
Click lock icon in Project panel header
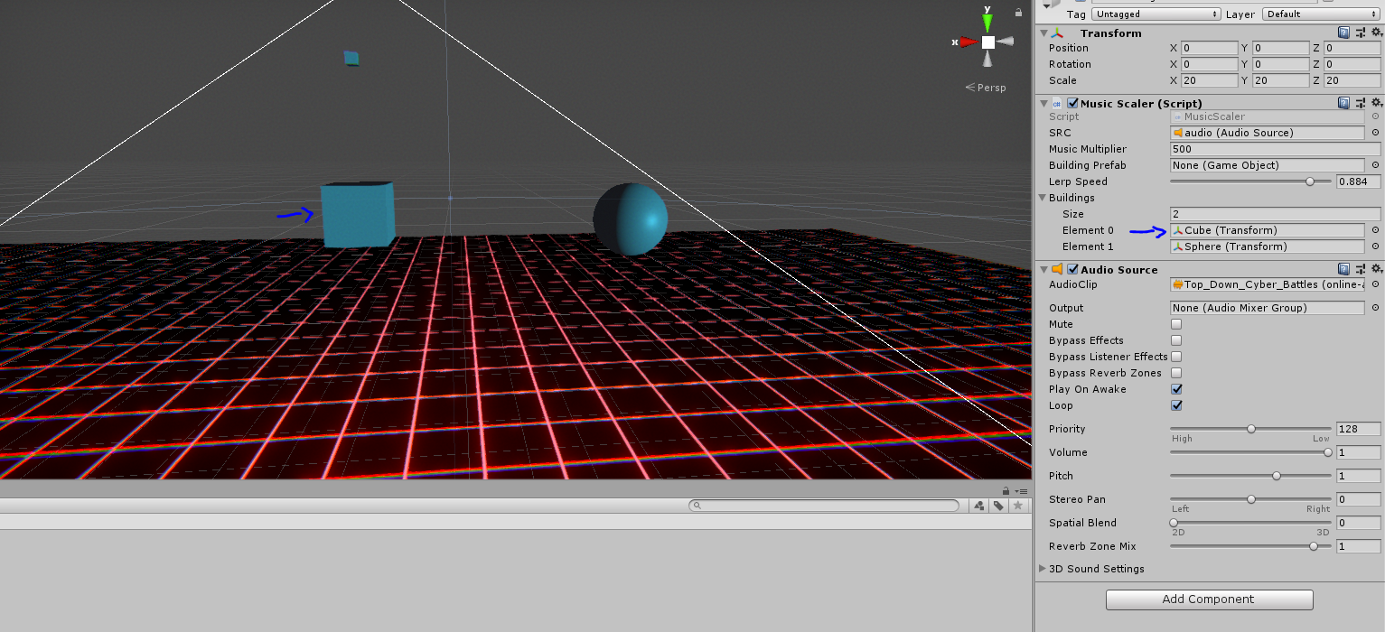click(x=1005, y=490)
